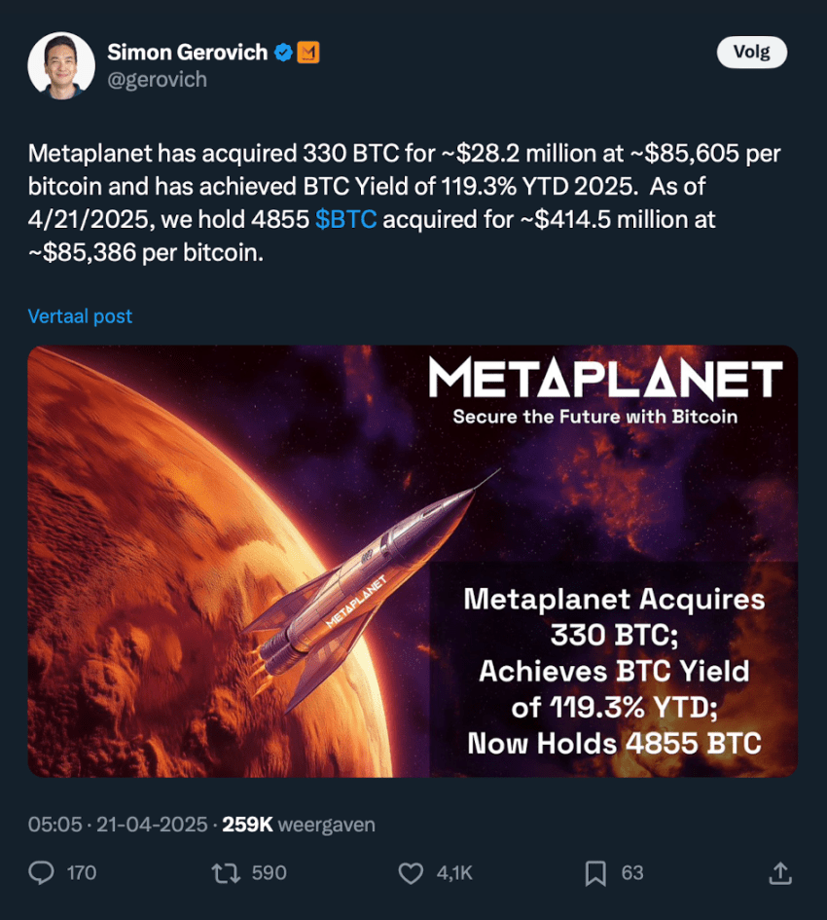Viewport: 827px width, 920px height.
Task: Click the 170 replies count
Action: click(82, 872)
